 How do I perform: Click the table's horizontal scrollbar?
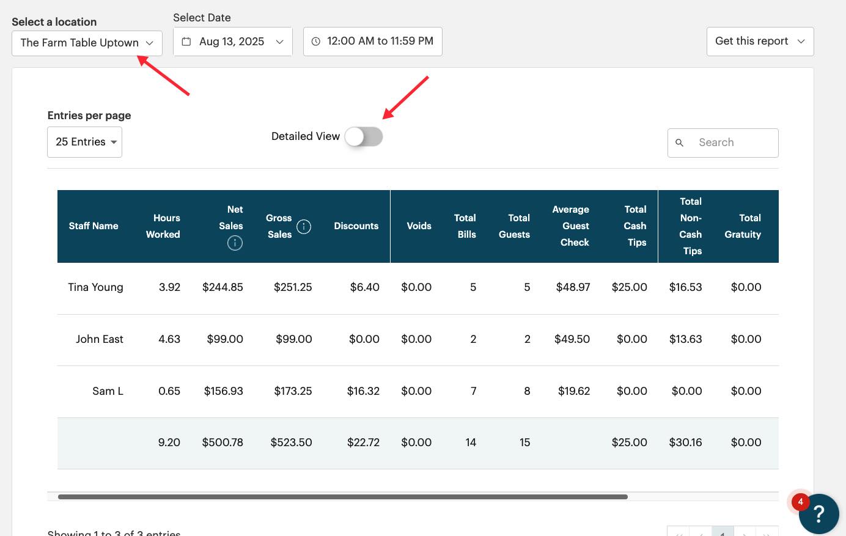point(342,497)
